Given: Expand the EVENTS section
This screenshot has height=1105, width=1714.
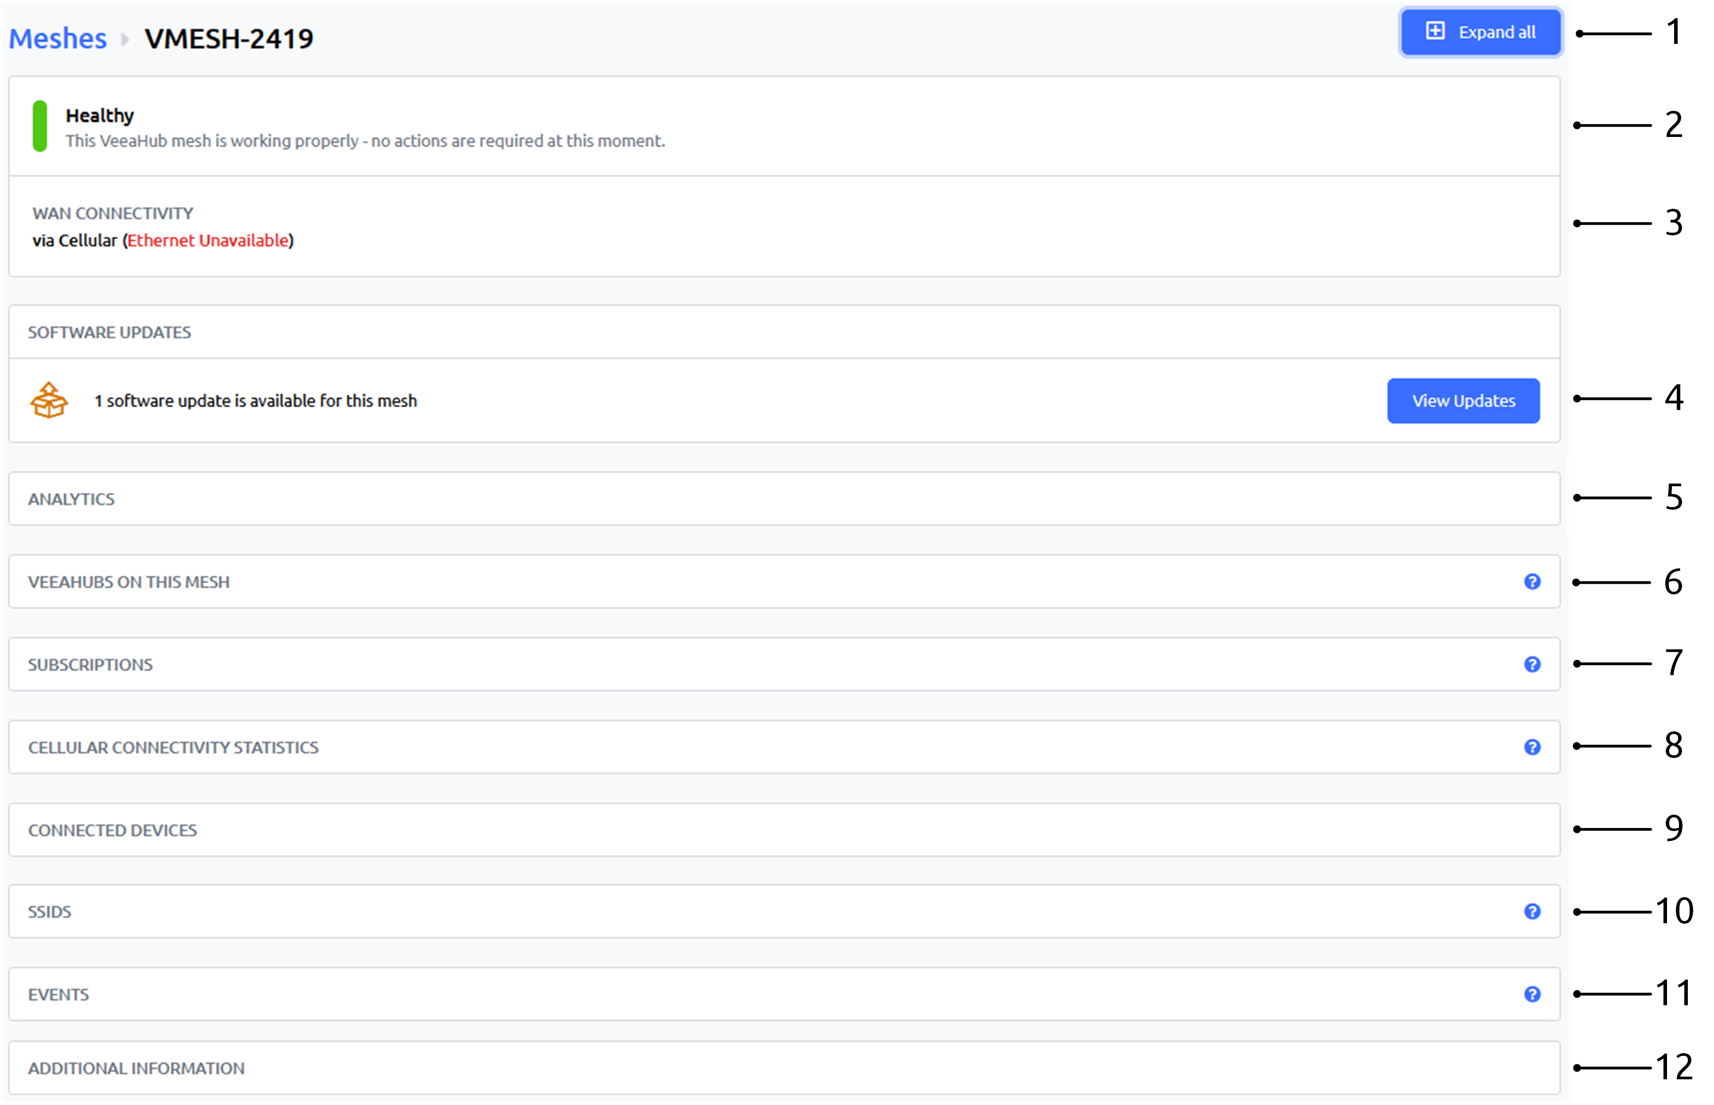Looking at the screenshot, I should [784, 995].
